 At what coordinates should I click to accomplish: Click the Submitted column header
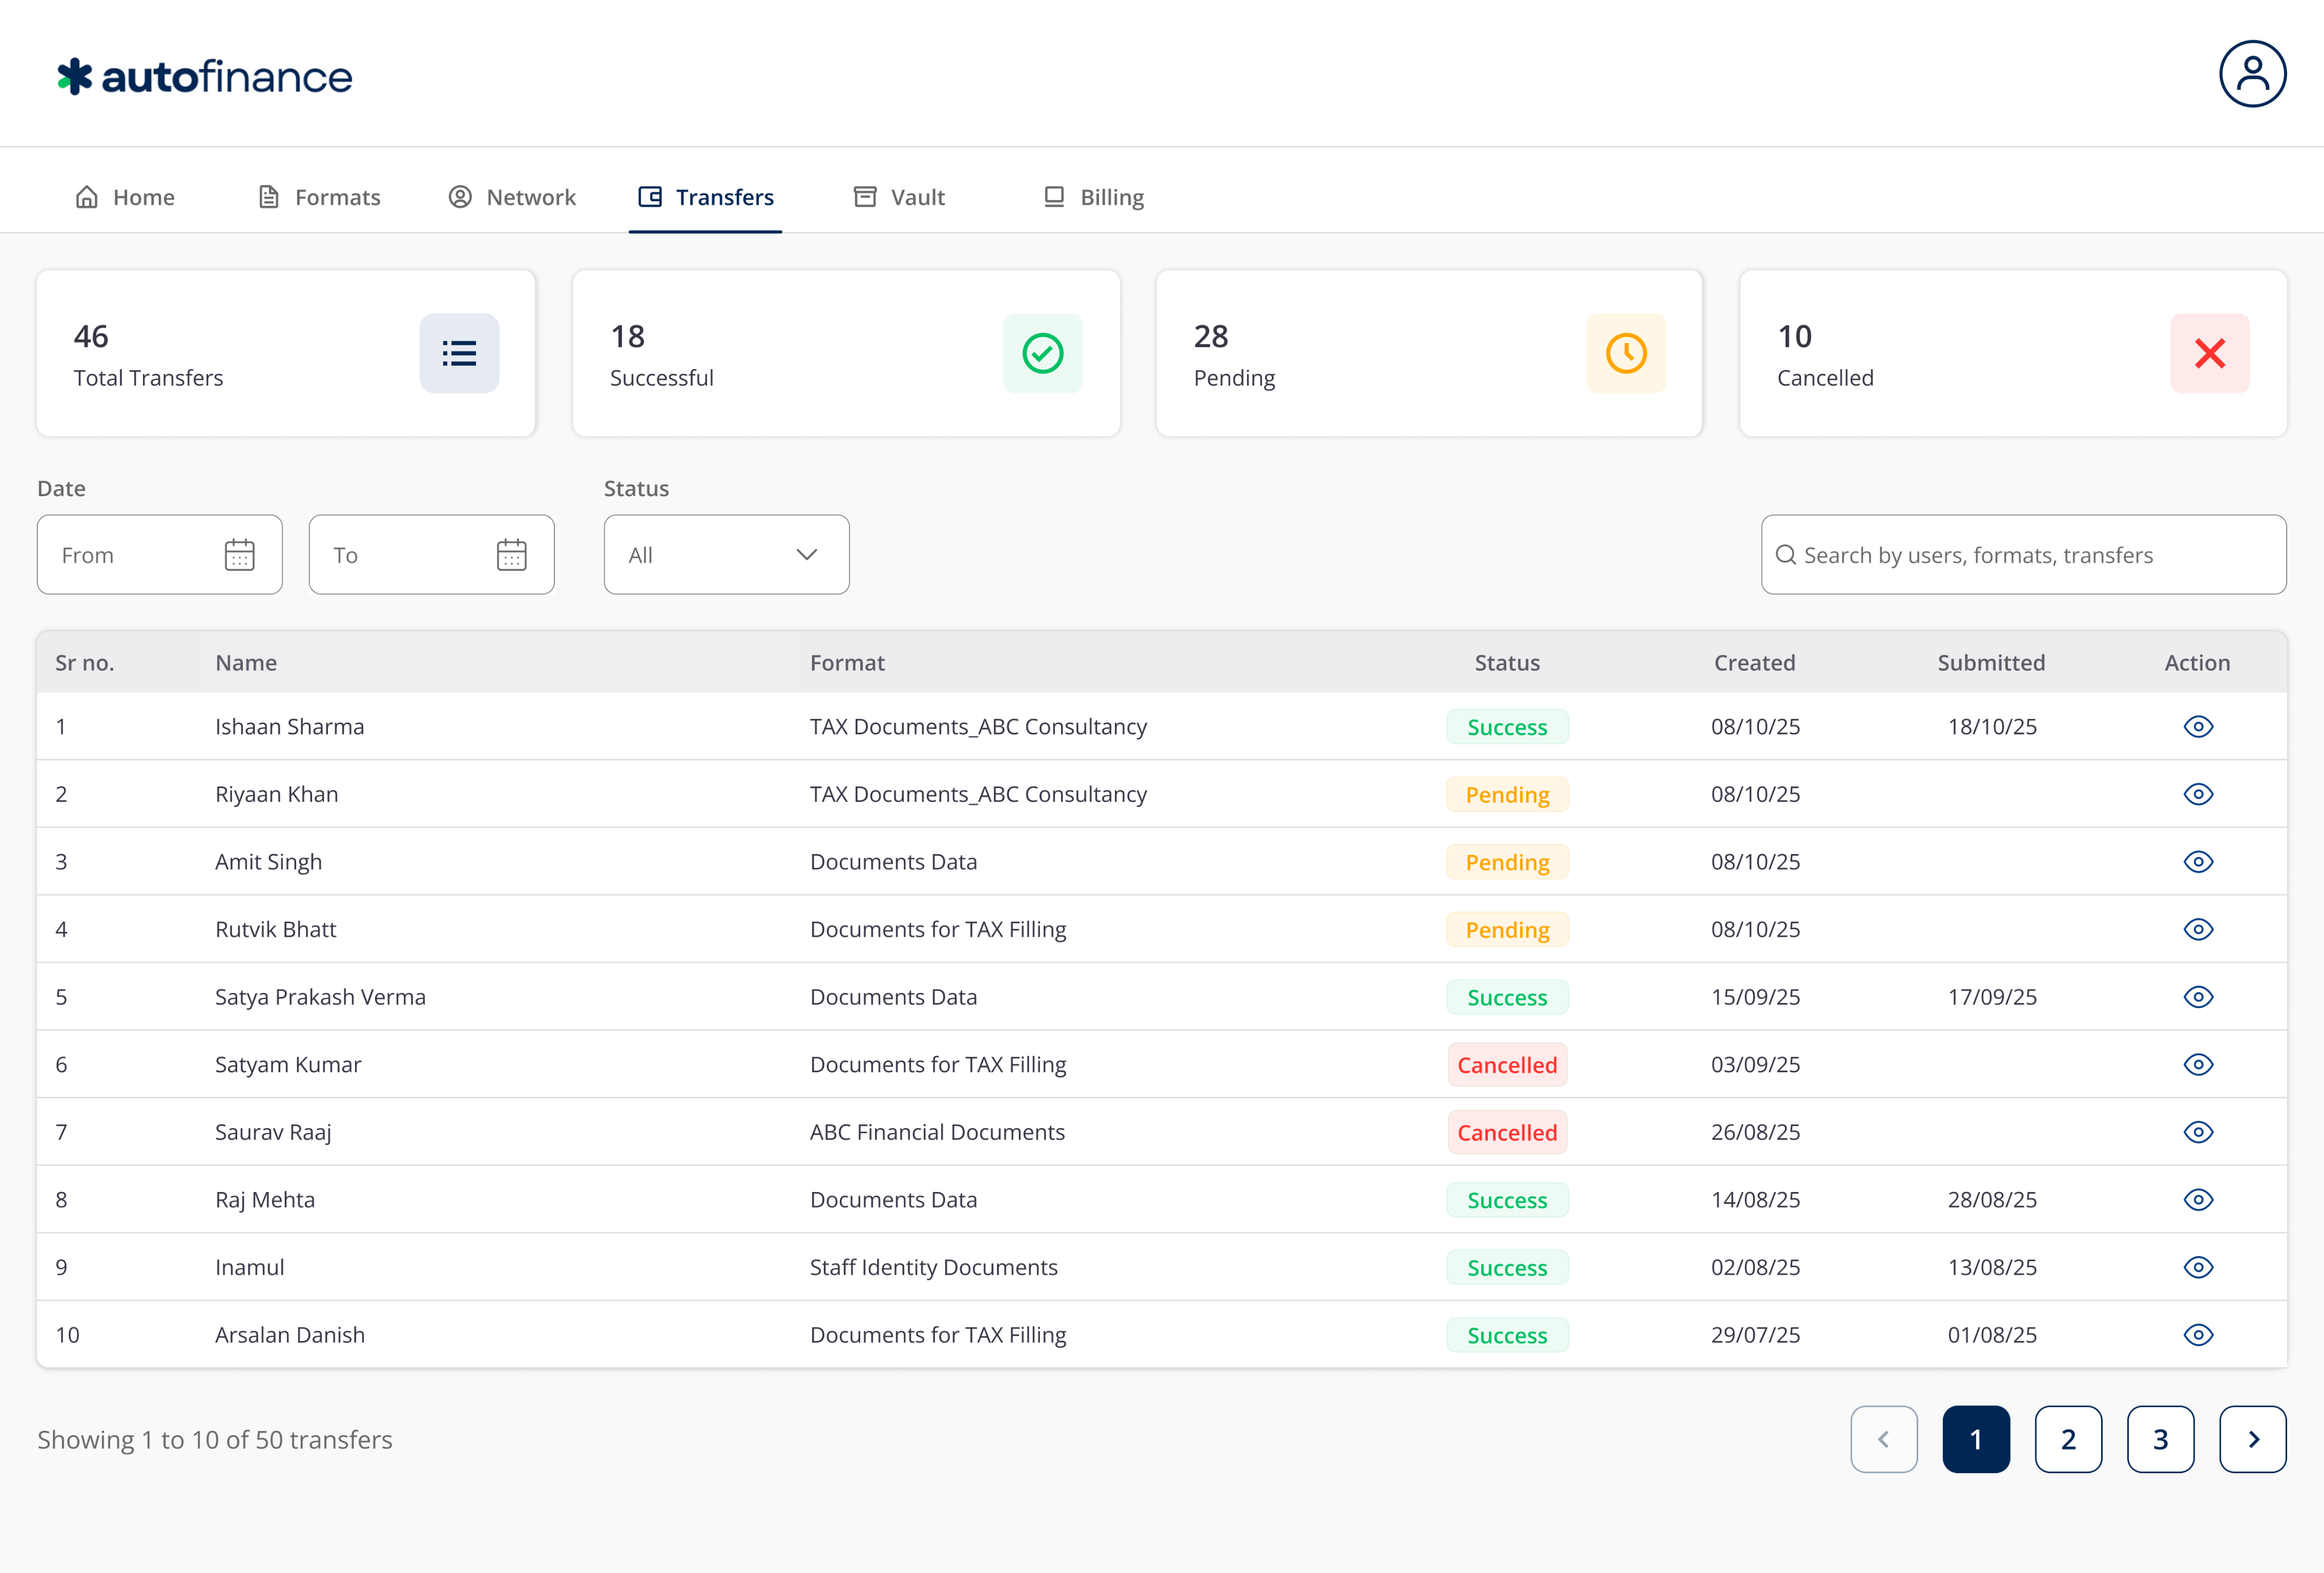click(1991, 662)
